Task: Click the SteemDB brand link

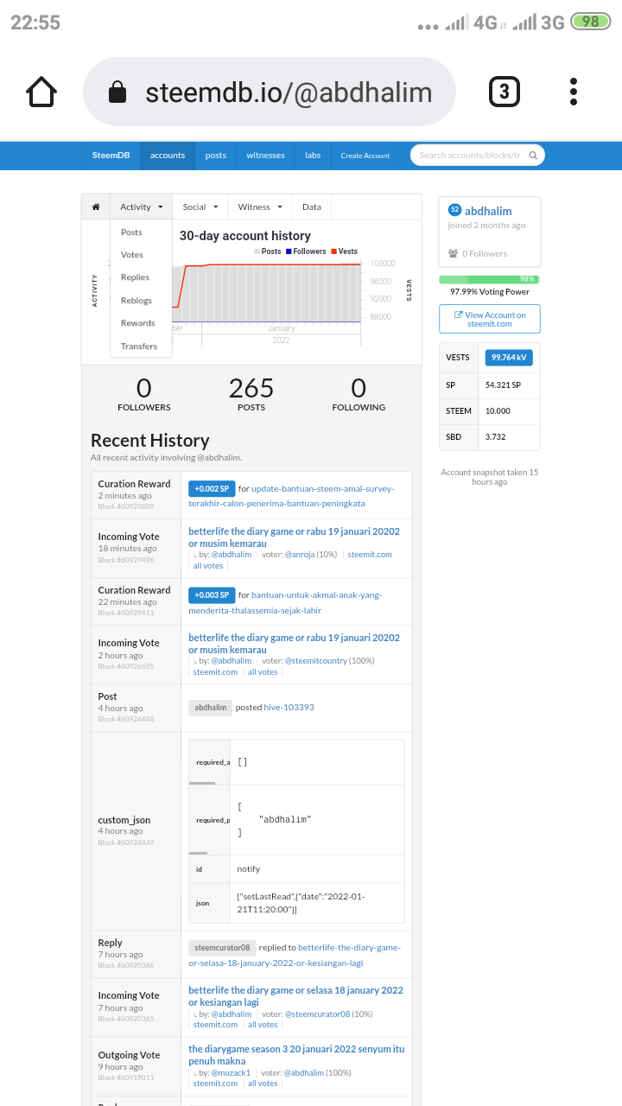Action: click(x=111, y=156)
